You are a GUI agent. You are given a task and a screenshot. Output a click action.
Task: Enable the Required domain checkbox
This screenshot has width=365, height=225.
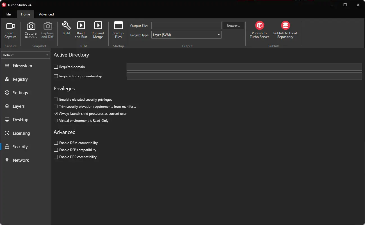pos(56,67)
